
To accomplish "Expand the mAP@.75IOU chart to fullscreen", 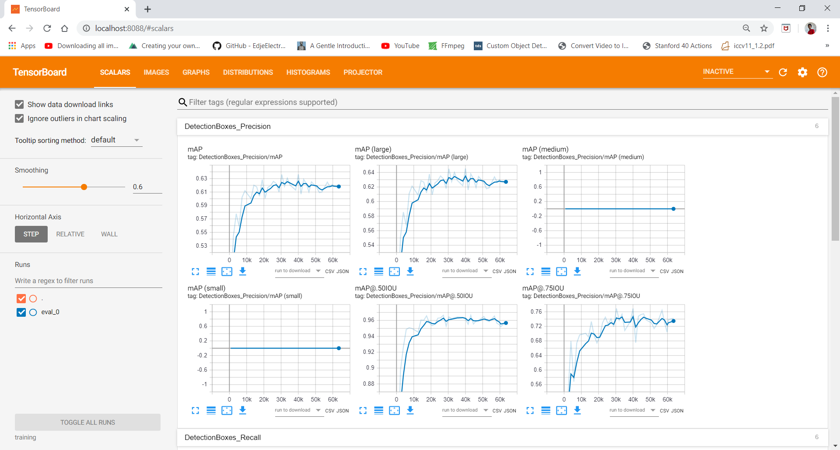I will pyautogui.click(x=530, y=411).
